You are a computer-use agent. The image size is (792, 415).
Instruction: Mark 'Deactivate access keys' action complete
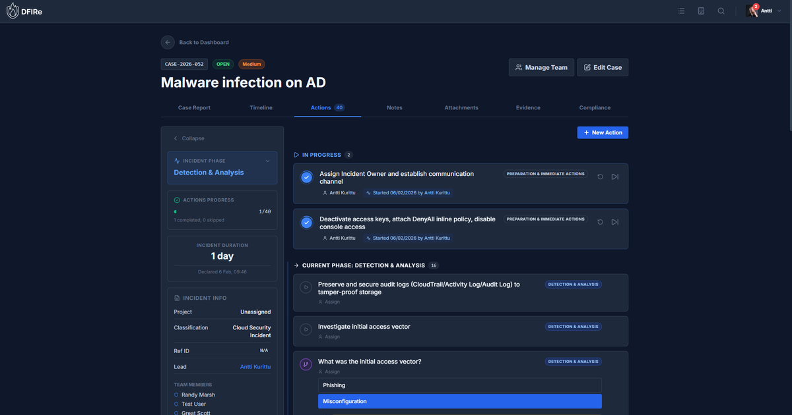pyautogui.click(x=306, y=223)
